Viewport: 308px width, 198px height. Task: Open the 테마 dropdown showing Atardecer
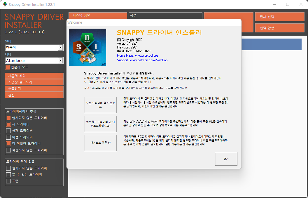[x=34, y=60]
